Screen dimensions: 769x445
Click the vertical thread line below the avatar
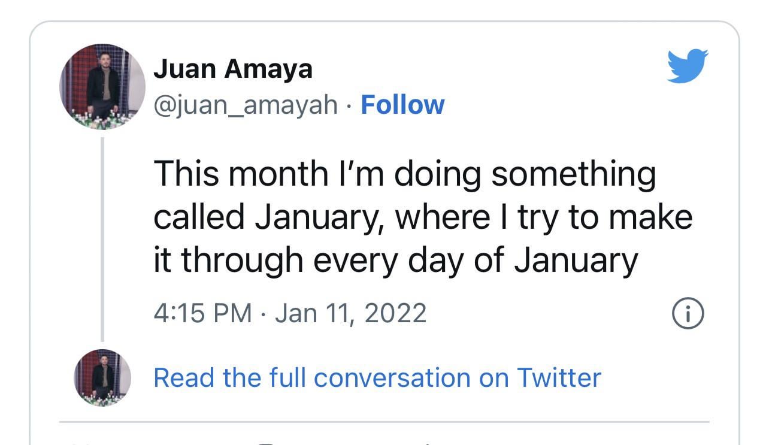102,240
